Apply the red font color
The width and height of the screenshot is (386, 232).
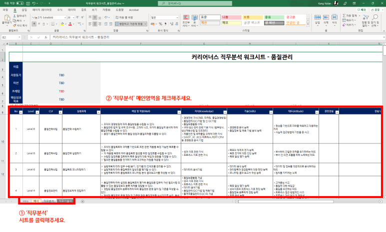70,24
